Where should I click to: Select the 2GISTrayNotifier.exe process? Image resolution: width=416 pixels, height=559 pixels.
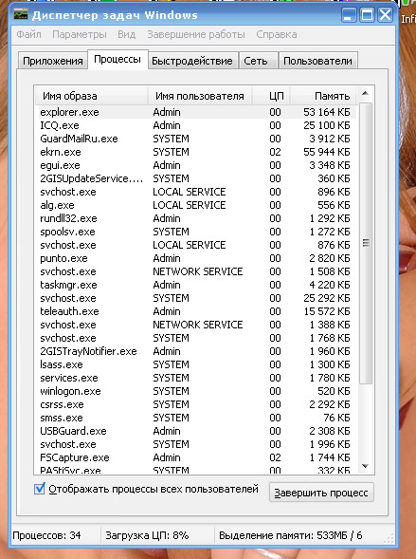(195, 351)
